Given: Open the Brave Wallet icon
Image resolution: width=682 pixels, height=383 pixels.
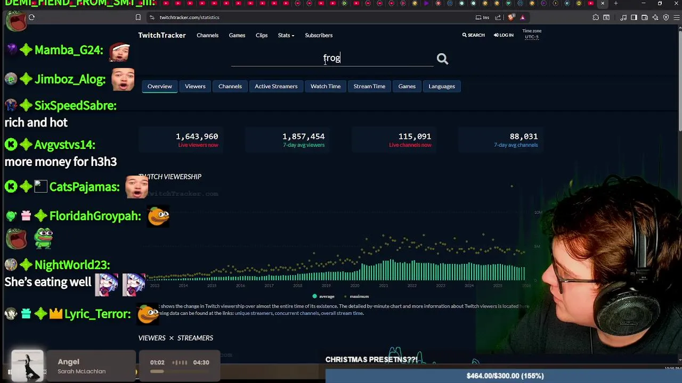Looking at the screenshot, I should [645, 18].
